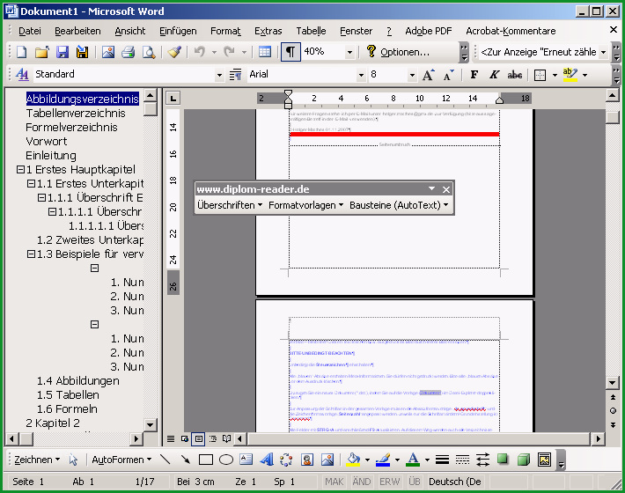Open the Bearbeiten menu
This screenshot has height=493, width=625.
point(77,31)
